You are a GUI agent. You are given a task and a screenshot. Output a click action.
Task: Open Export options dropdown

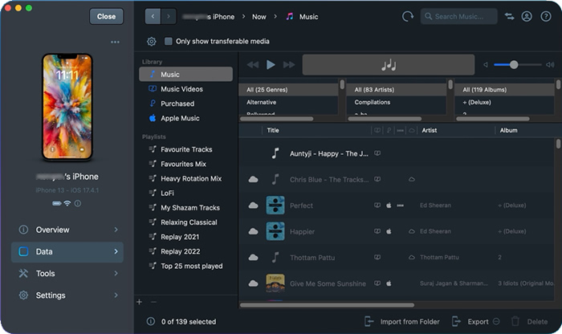click(496, 321)
